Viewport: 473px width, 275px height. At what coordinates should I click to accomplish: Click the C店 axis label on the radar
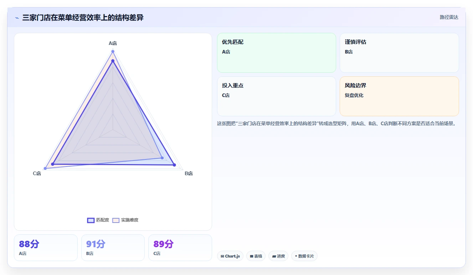37,173
